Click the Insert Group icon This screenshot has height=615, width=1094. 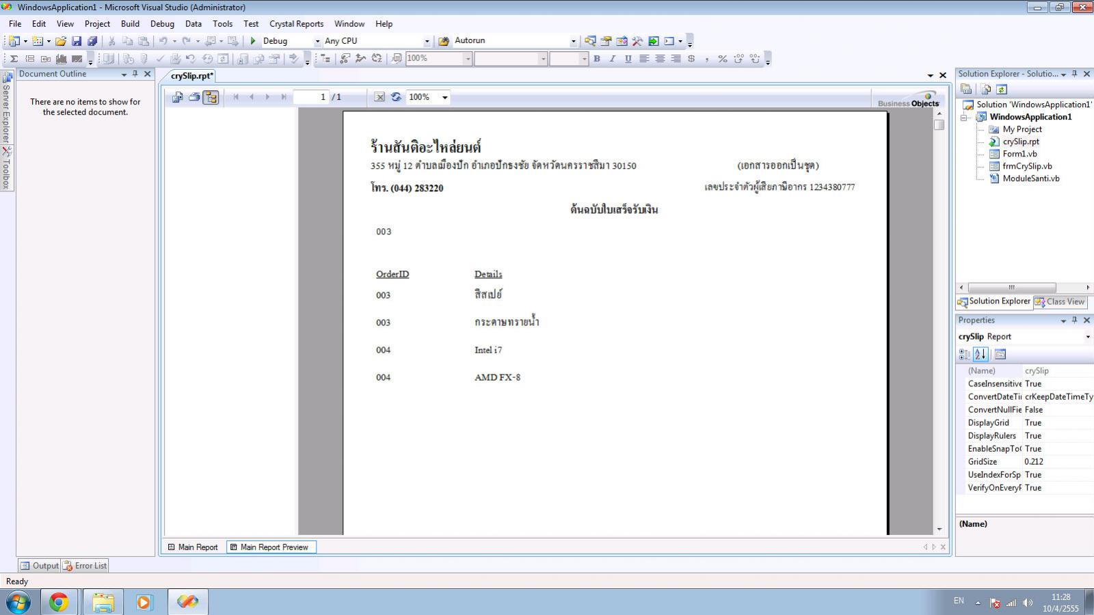click(x=29, y=59)
